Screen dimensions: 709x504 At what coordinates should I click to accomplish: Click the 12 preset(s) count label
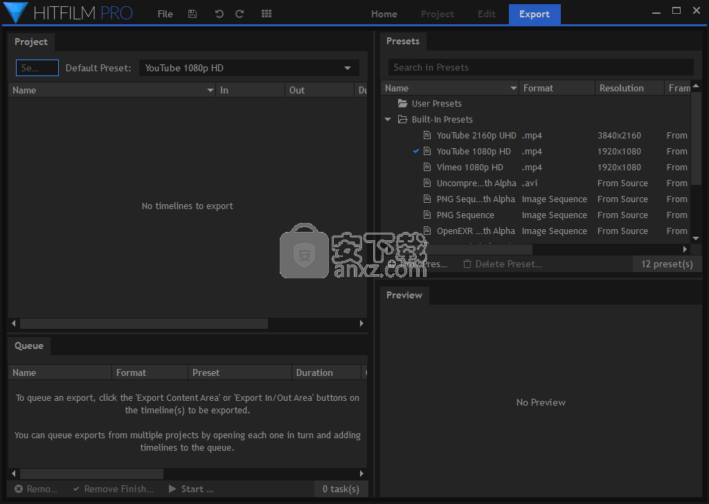(x=667, y=264)
